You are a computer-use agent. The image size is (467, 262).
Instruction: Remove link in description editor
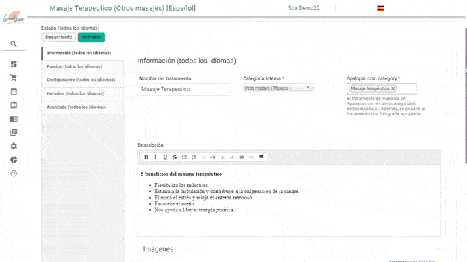[x=251, y=157]
